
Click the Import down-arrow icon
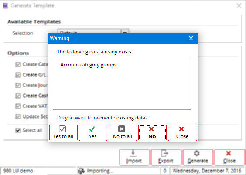[x=133, y=153]
